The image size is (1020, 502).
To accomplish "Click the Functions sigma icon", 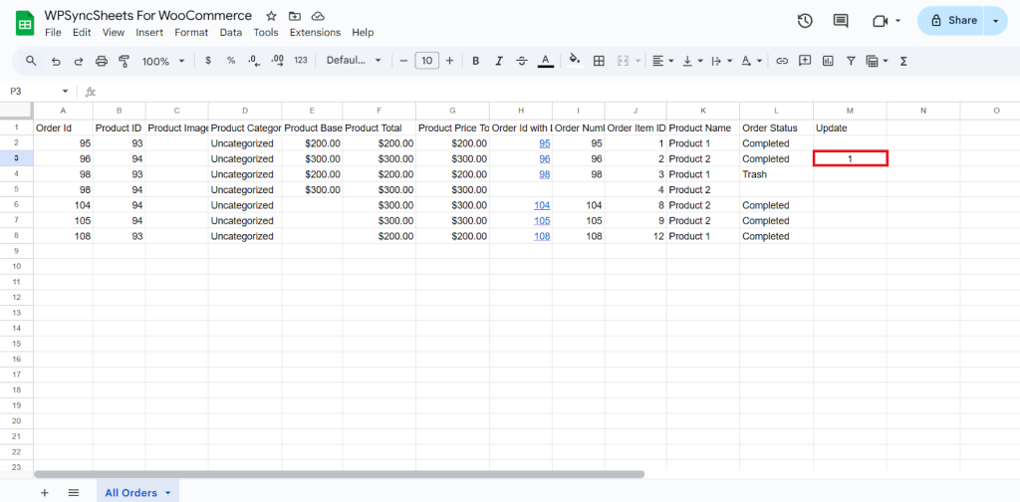I will (x=902, y=61).
